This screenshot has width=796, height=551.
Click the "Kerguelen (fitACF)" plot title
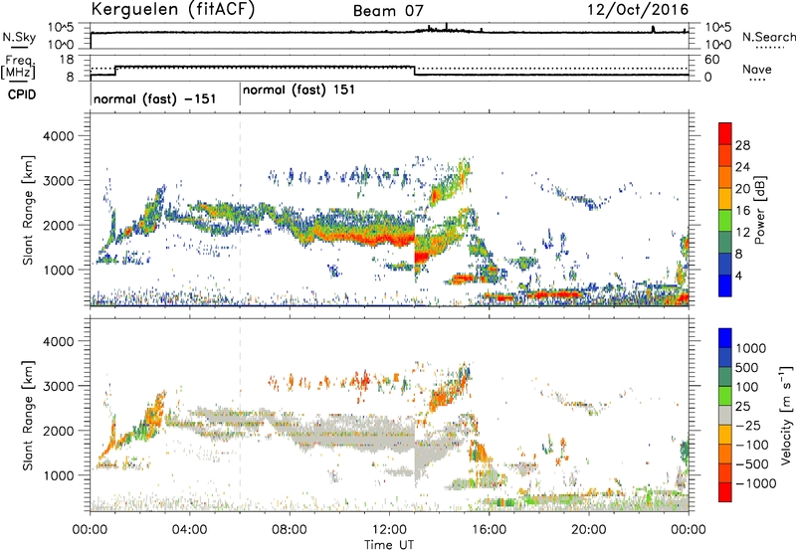pyautogui.click(x=172, y=10)
